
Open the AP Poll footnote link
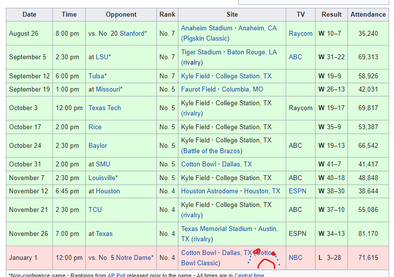click(x=117, y=275)
